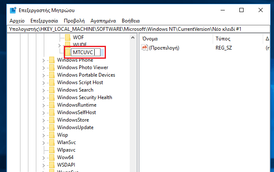Select the Windows Portable Devices key label

pyautogui.click(x=86, y=75)
